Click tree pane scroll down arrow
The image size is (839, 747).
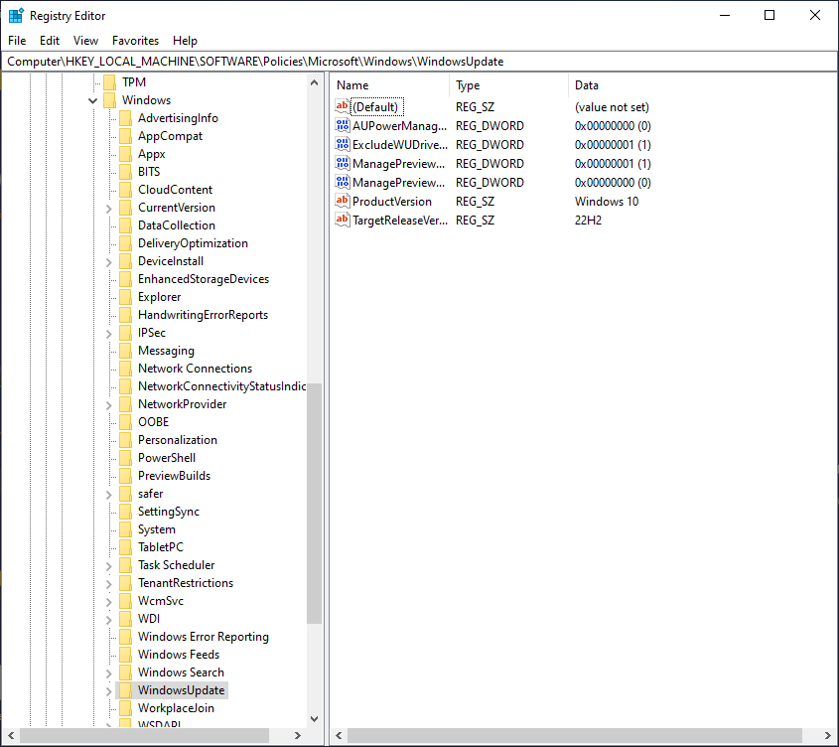(x=314, y=718)
